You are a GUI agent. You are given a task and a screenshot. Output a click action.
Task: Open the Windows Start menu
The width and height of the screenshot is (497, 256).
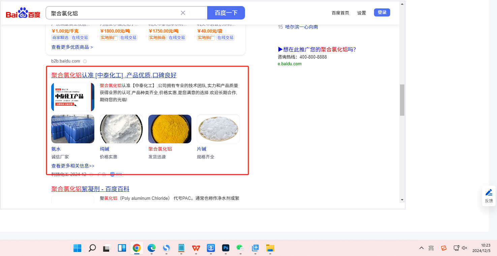77,248
